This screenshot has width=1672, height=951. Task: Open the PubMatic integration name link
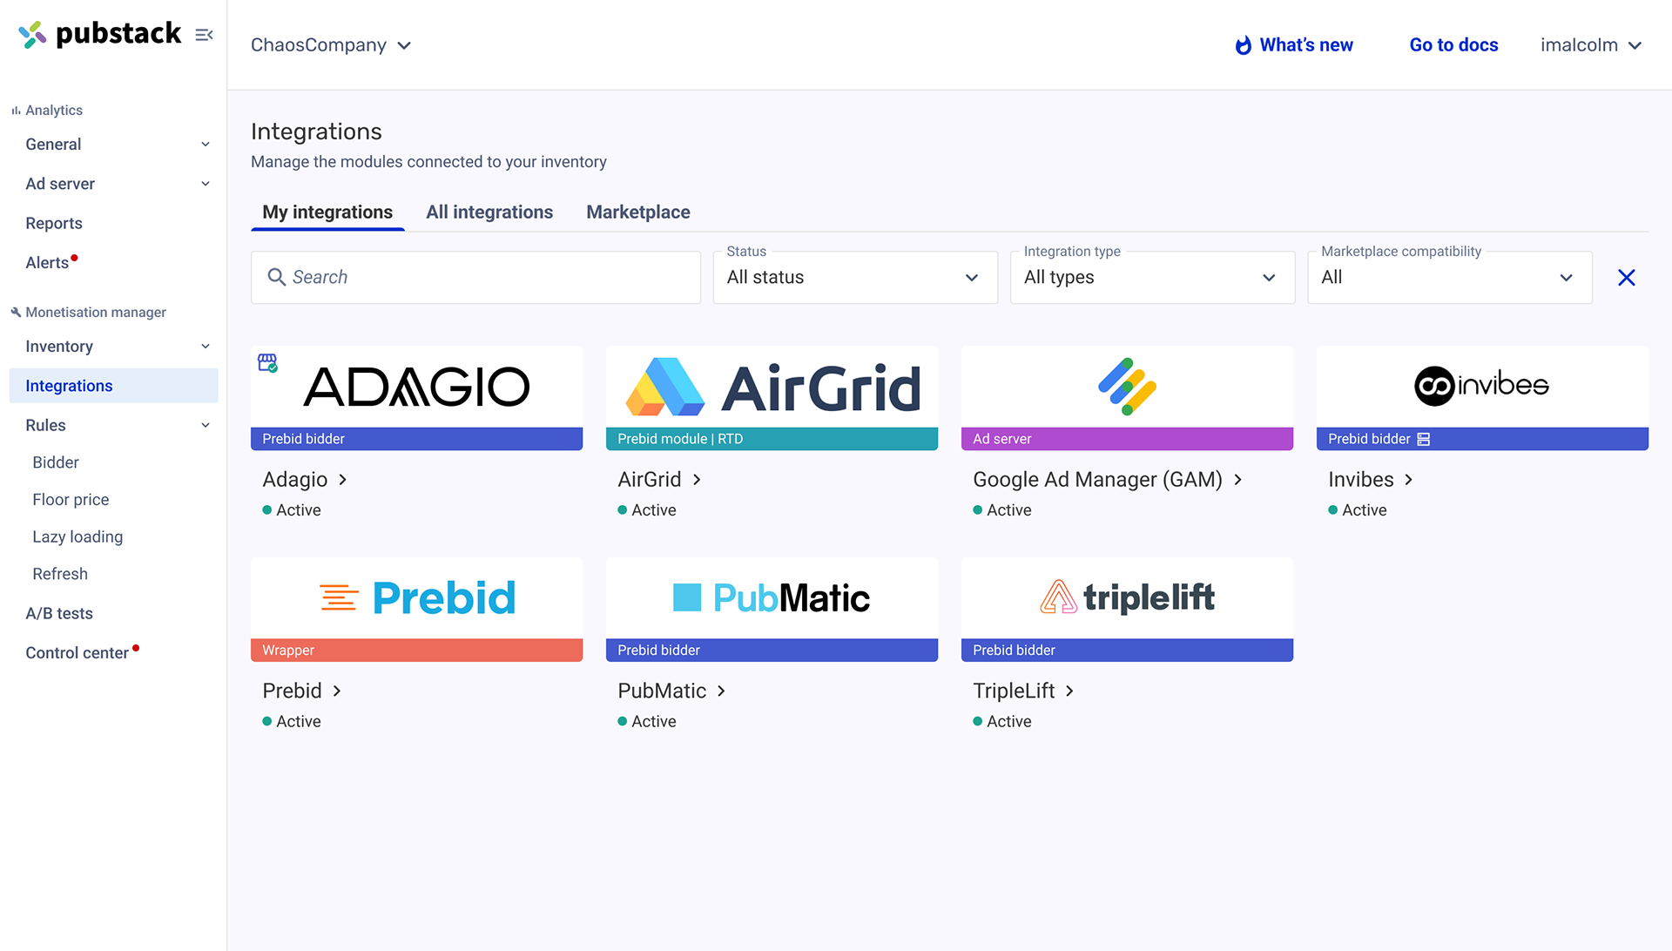tap(662, 691)
